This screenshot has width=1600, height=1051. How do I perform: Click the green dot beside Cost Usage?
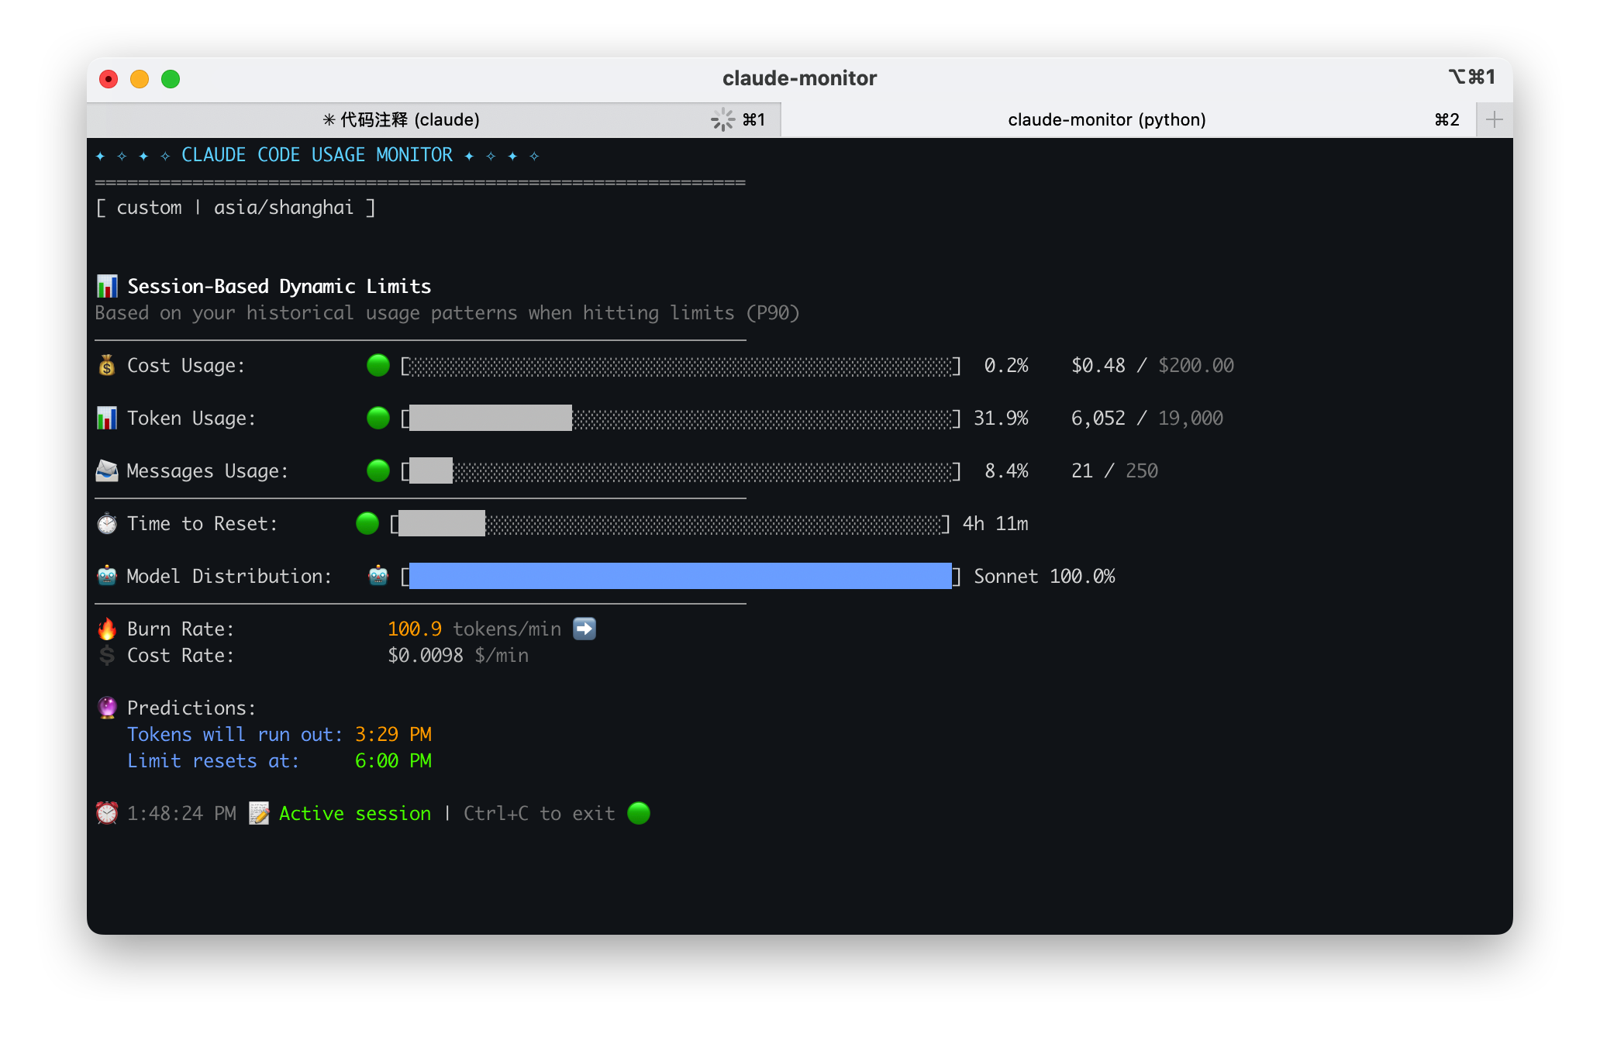click(378, 365)
